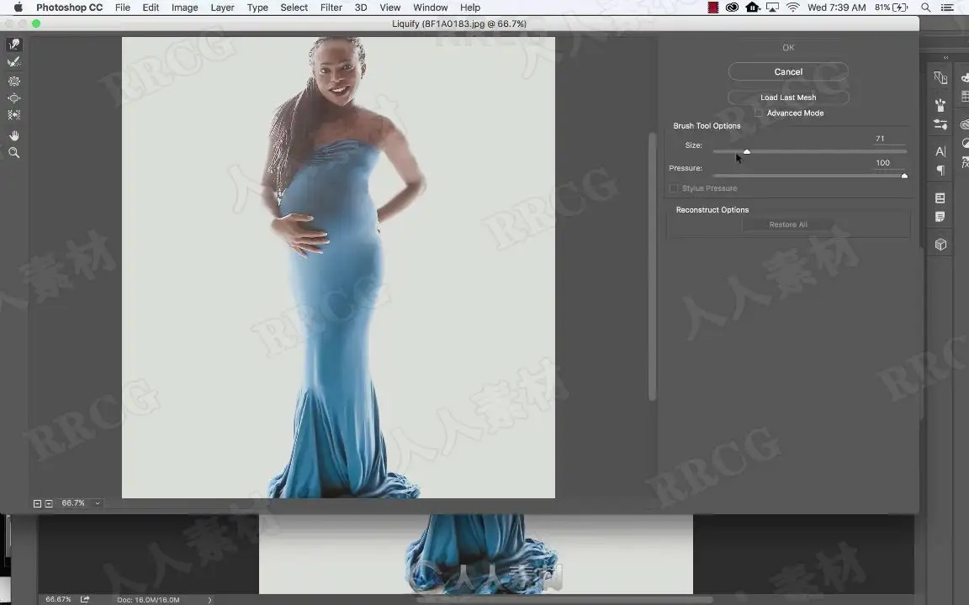Click the zoom in button beside 66.7%
This screenshot has width=969, height=605.
49,504
